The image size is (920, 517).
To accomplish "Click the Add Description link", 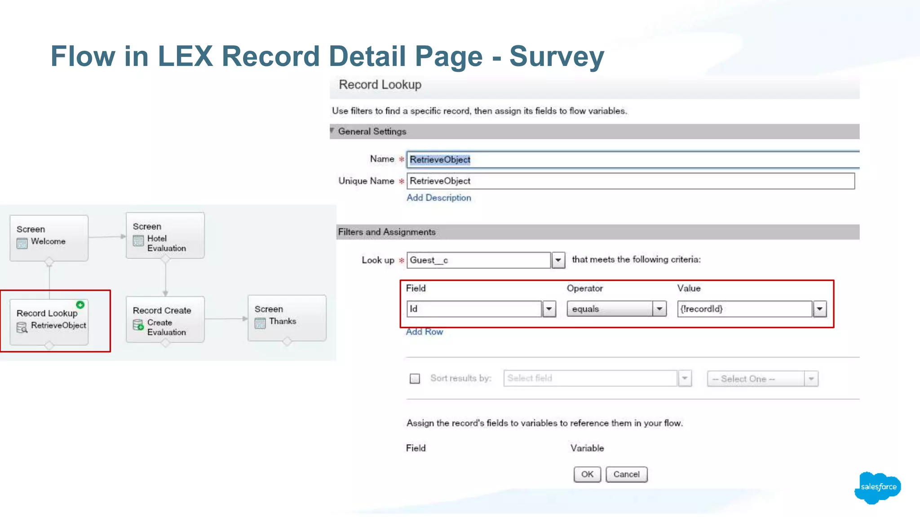I will point(439,198).
